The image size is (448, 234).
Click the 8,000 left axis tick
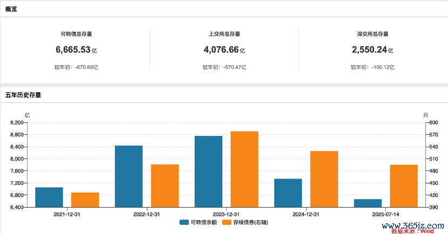[17, 159]
